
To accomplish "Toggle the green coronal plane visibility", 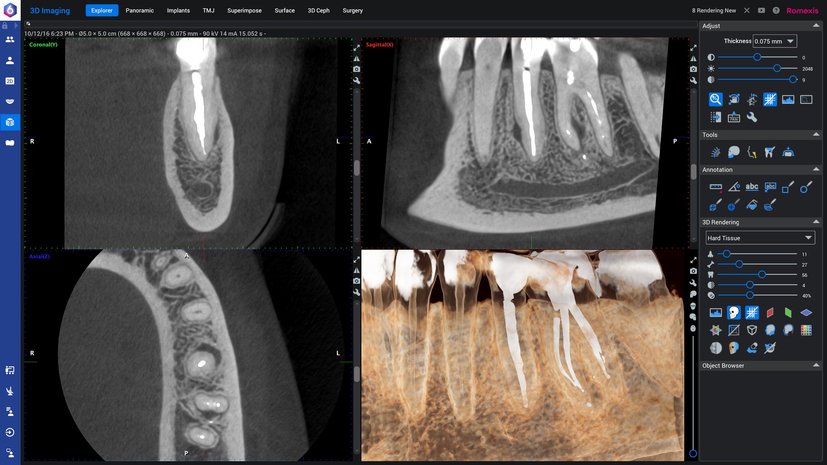I will [x=788, y=313].
